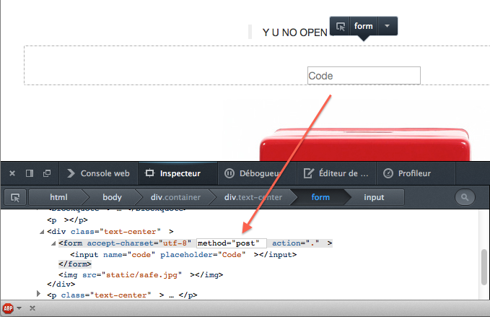
Task: Click the action="." attribute
Action: click(296, 243)
